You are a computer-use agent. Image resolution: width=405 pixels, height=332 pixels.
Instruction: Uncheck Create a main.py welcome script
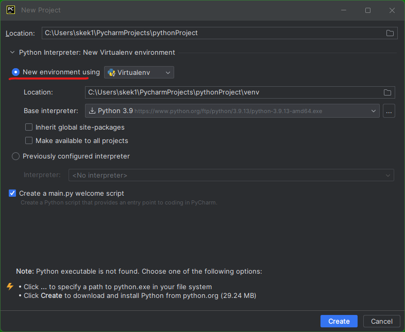pyautogui.click(x=12, y=193)
